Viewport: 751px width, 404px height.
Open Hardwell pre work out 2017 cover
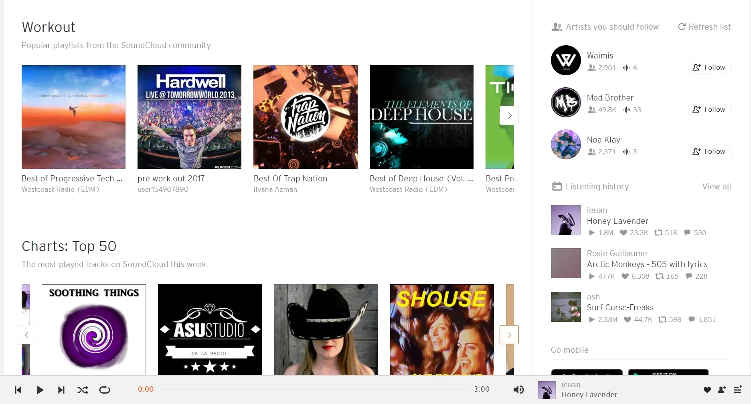coord(189,117)
